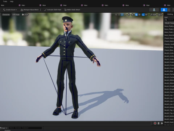Open the Tools menu
This screenshot has height=131, width=174.
coord(5,1)
